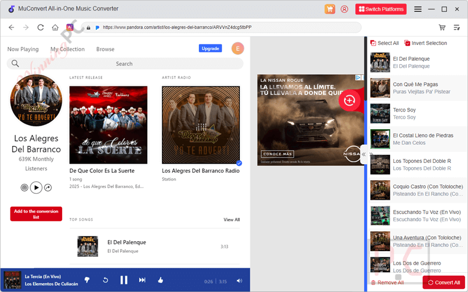The image size is (468, 292).
Task: Thumb down the current song
Action: point(87,280)
